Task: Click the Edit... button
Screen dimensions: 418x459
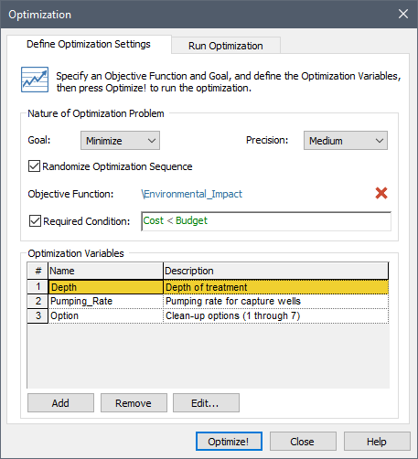Action: coord(206,403)
